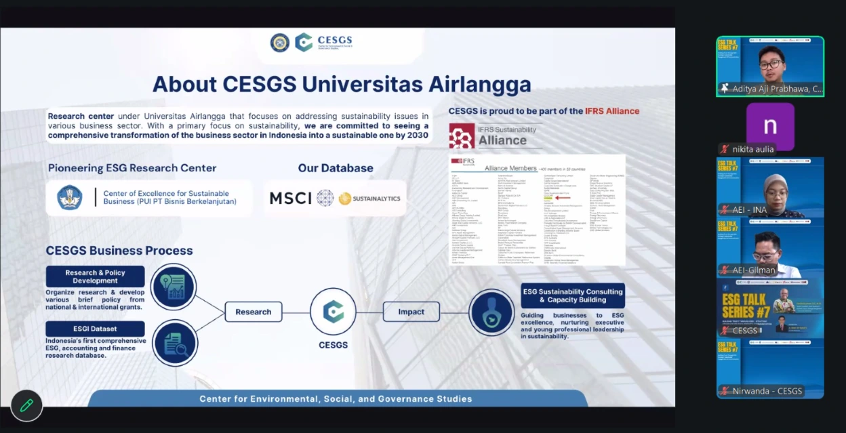Select the AEI-Gilman video tile

click(770, 247)
